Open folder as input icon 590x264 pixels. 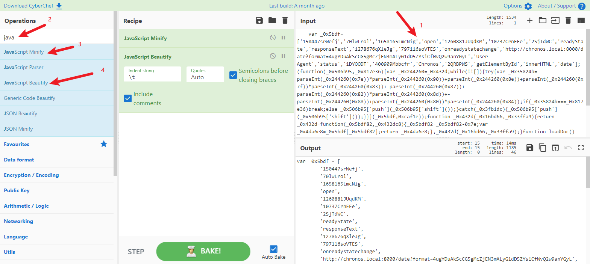(x=543, y=20)
